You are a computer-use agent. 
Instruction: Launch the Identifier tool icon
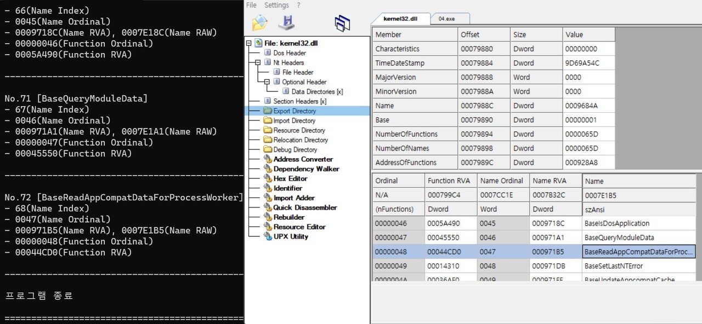pos(268,188)
